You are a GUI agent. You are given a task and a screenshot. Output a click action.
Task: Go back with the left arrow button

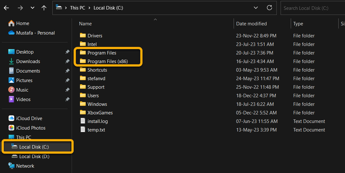(6, 8)
